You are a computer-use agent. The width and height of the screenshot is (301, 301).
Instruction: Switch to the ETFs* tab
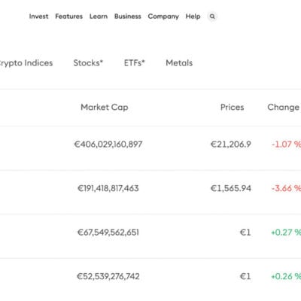[135, 62]
